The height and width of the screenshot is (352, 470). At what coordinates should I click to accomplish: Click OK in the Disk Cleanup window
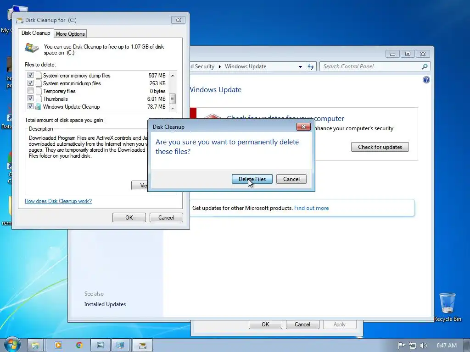(129, 218)
